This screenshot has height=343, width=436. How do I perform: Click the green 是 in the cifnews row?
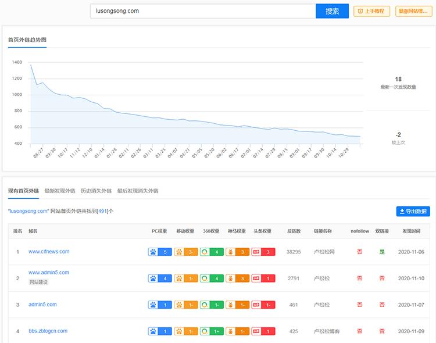click(x=382, y=252)
